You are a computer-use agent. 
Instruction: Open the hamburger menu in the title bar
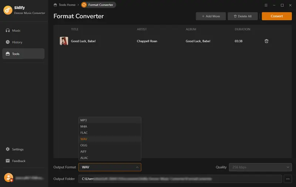pyautogui.click(x=266, y=5)
